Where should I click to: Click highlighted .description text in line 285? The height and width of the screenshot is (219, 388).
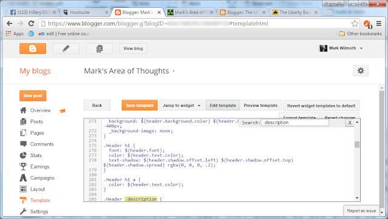coord(141,199)
